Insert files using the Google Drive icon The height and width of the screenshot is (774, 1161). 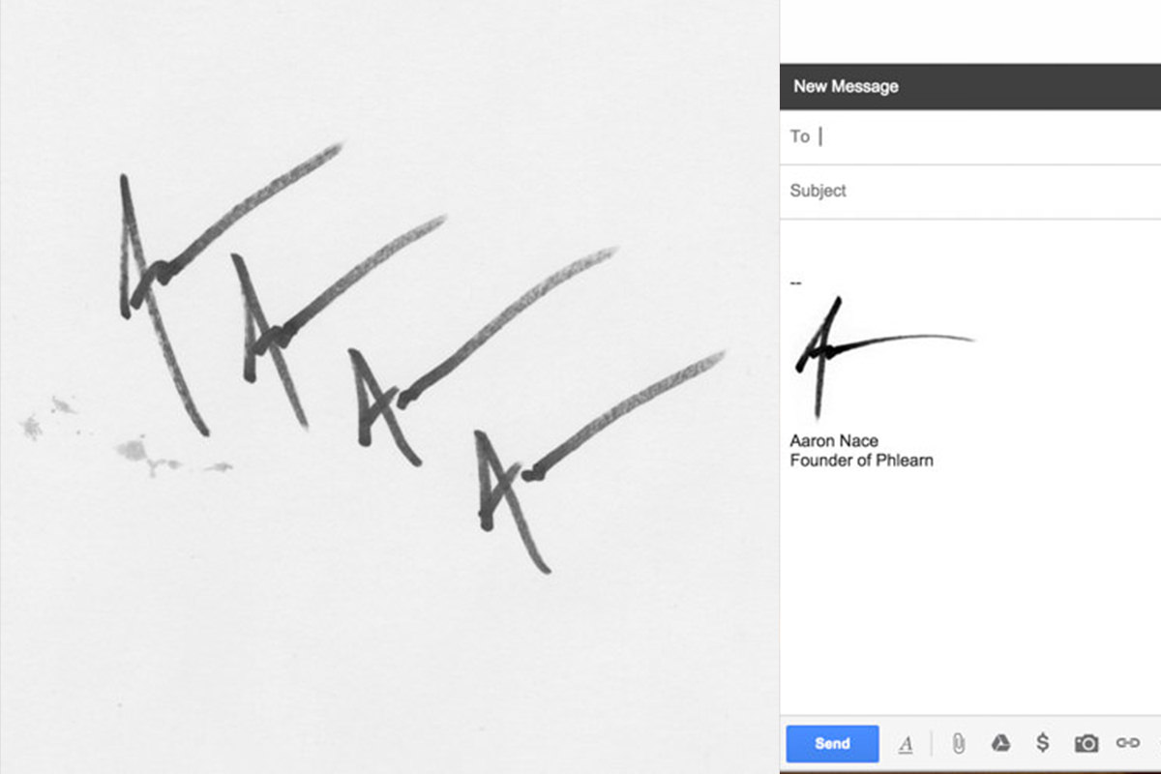tap(1000, 743)
